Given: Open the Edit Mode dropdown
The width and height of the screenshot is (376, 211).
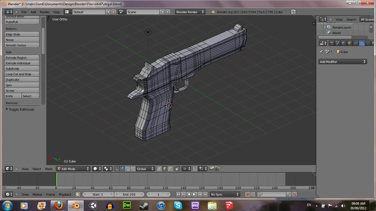Looking at the screenshot, I should 73,169.
